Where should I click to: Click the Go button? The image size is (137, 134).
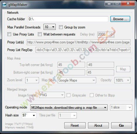tap(121, 125)
